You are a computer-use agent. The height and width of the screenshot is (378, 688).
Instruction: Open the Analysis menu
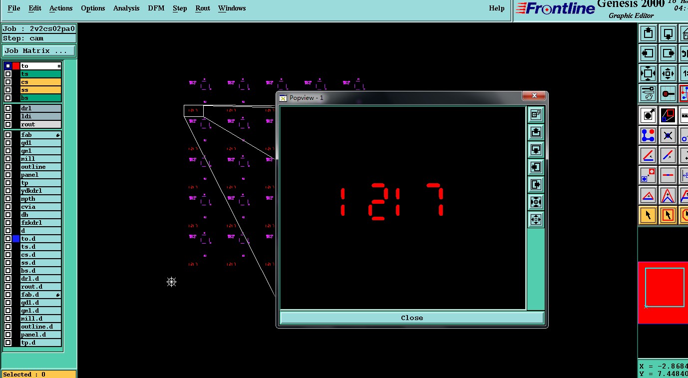[126, 8]
